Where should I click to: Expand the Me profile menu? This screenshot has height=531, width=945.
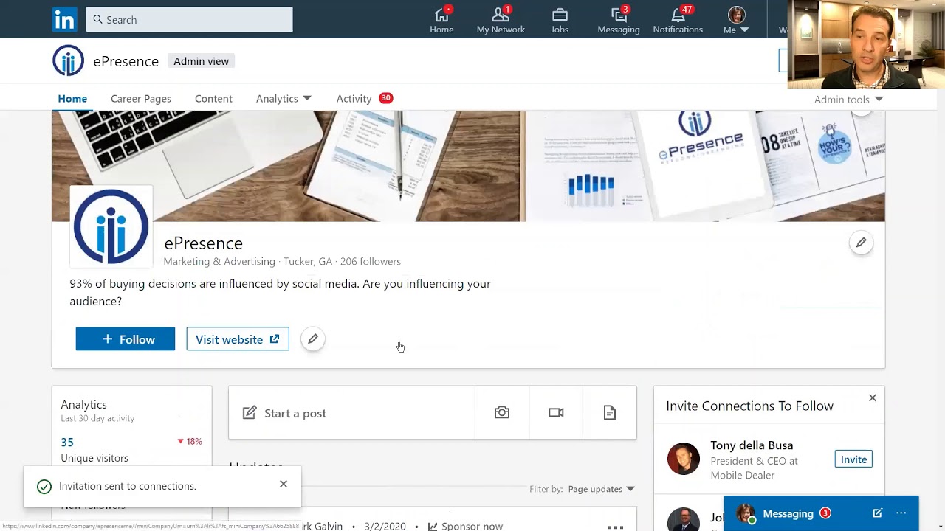click(x=736, y=20)
